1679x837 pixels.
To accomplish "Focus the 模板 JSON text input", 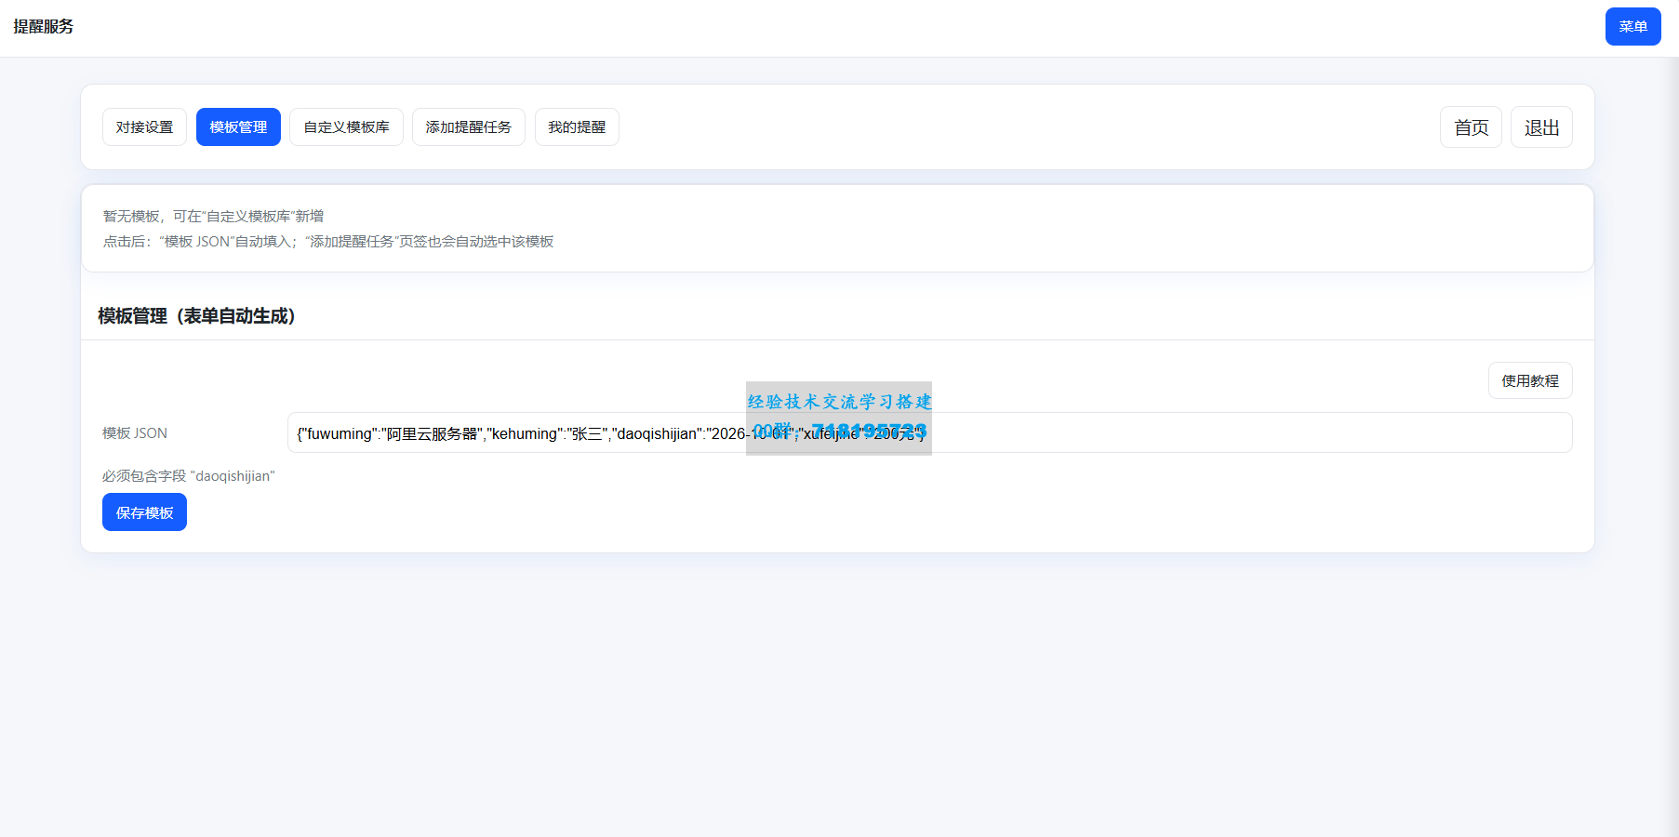I will [x=1209, y=433].
